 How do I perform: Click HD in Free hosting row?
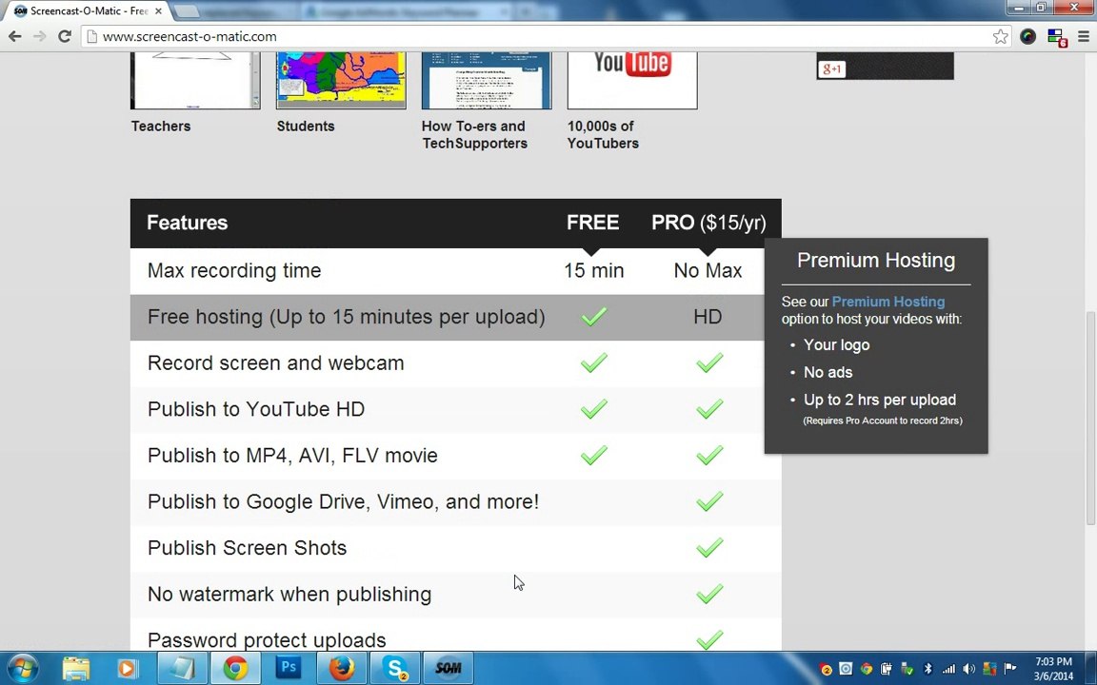click(x=708, y=317)
